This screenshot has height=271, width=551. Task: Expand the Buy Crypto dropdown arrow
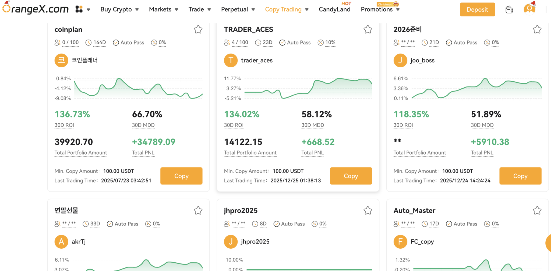click(137, 10)
